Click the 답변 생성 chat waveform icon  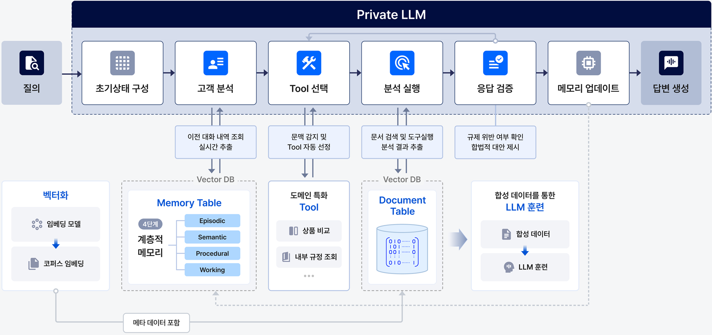pyautogui.click(x=671, y=63)
